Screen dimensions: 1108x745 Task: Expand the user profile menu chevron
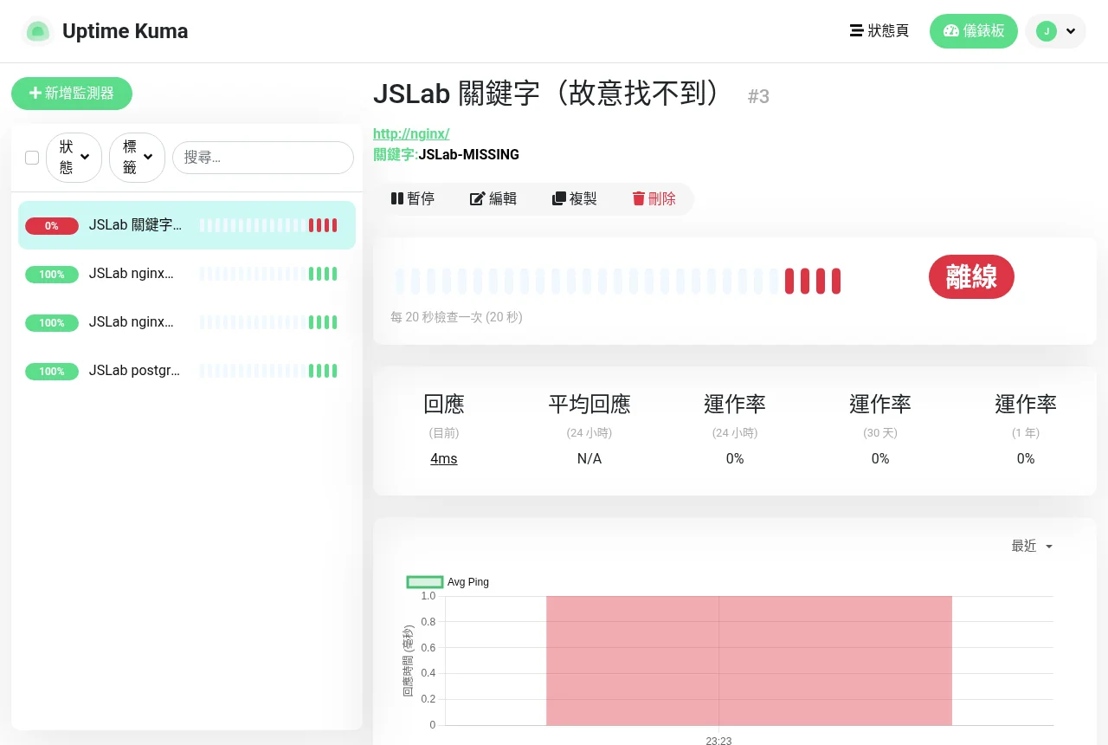click(x=1071, y=31)
